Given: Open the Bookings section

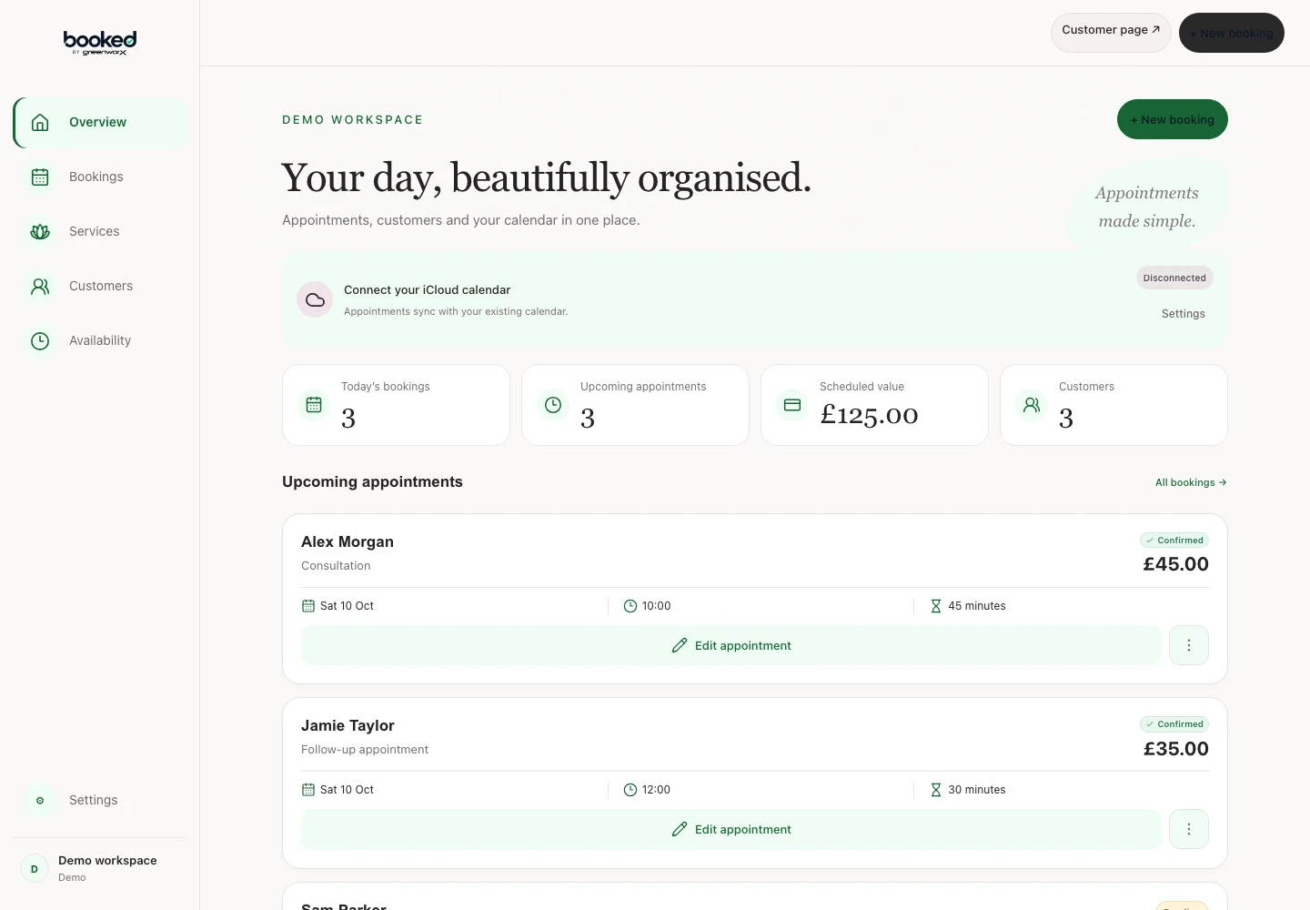Looking at the screenshot, I should click(99, 177).
